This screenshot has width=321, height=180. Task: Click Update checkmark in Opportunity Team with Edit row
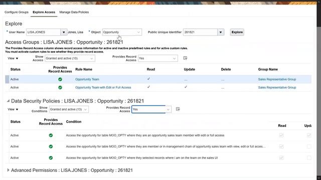click(x=186, y=86)
